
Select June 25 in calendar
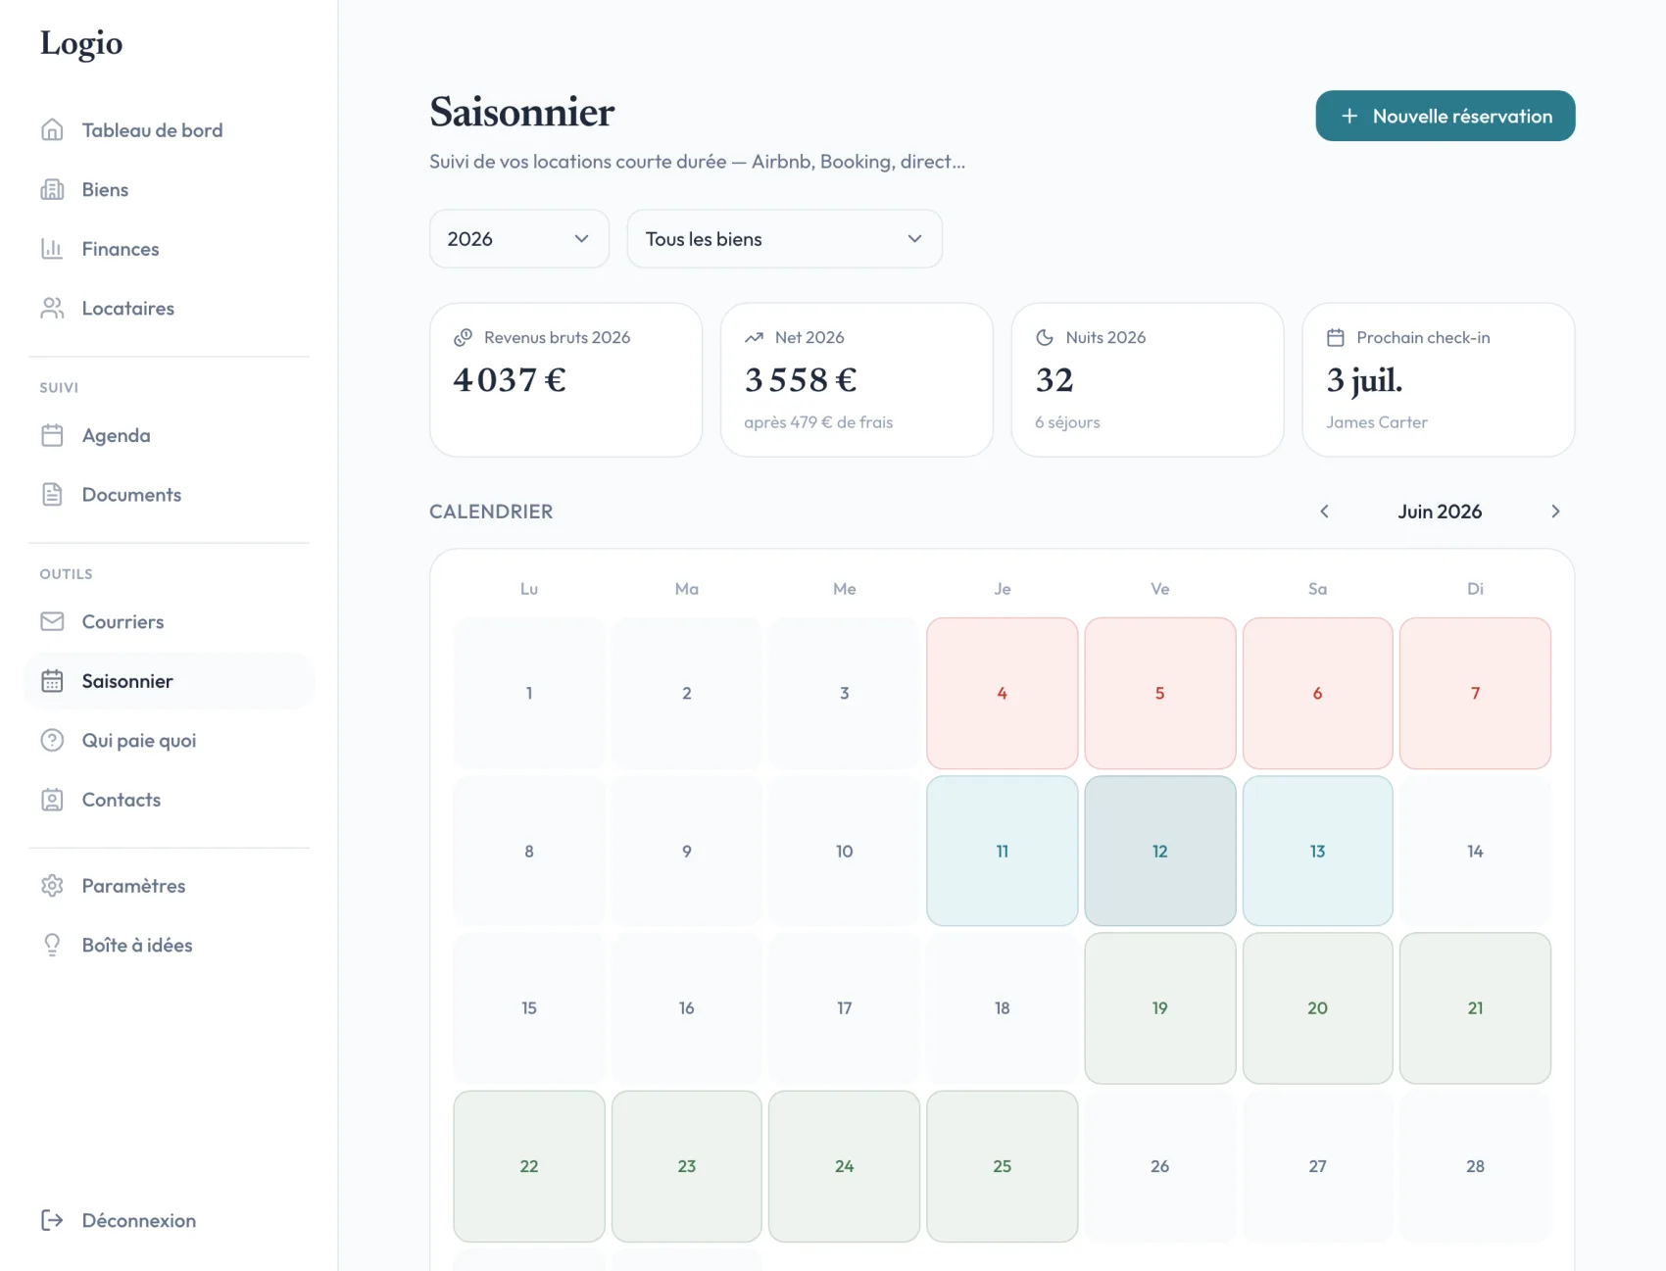coord(1003,1166)
